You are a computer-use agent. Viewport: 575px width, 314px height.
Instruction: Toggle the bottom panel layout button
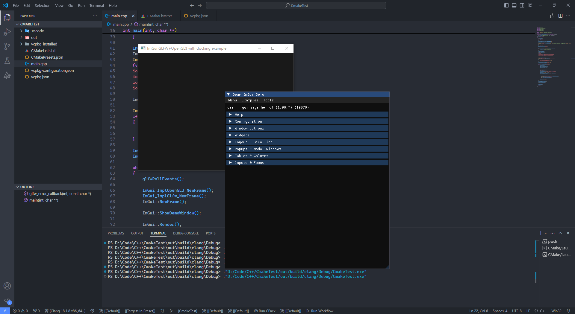click(x=514, y=5)
